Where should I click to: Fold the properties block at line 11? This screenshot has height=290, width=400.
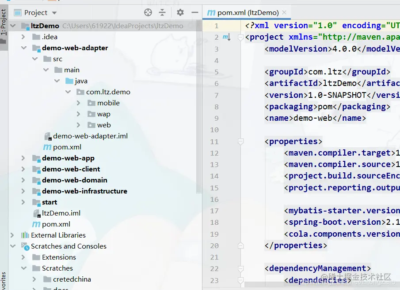pos(240,141)
